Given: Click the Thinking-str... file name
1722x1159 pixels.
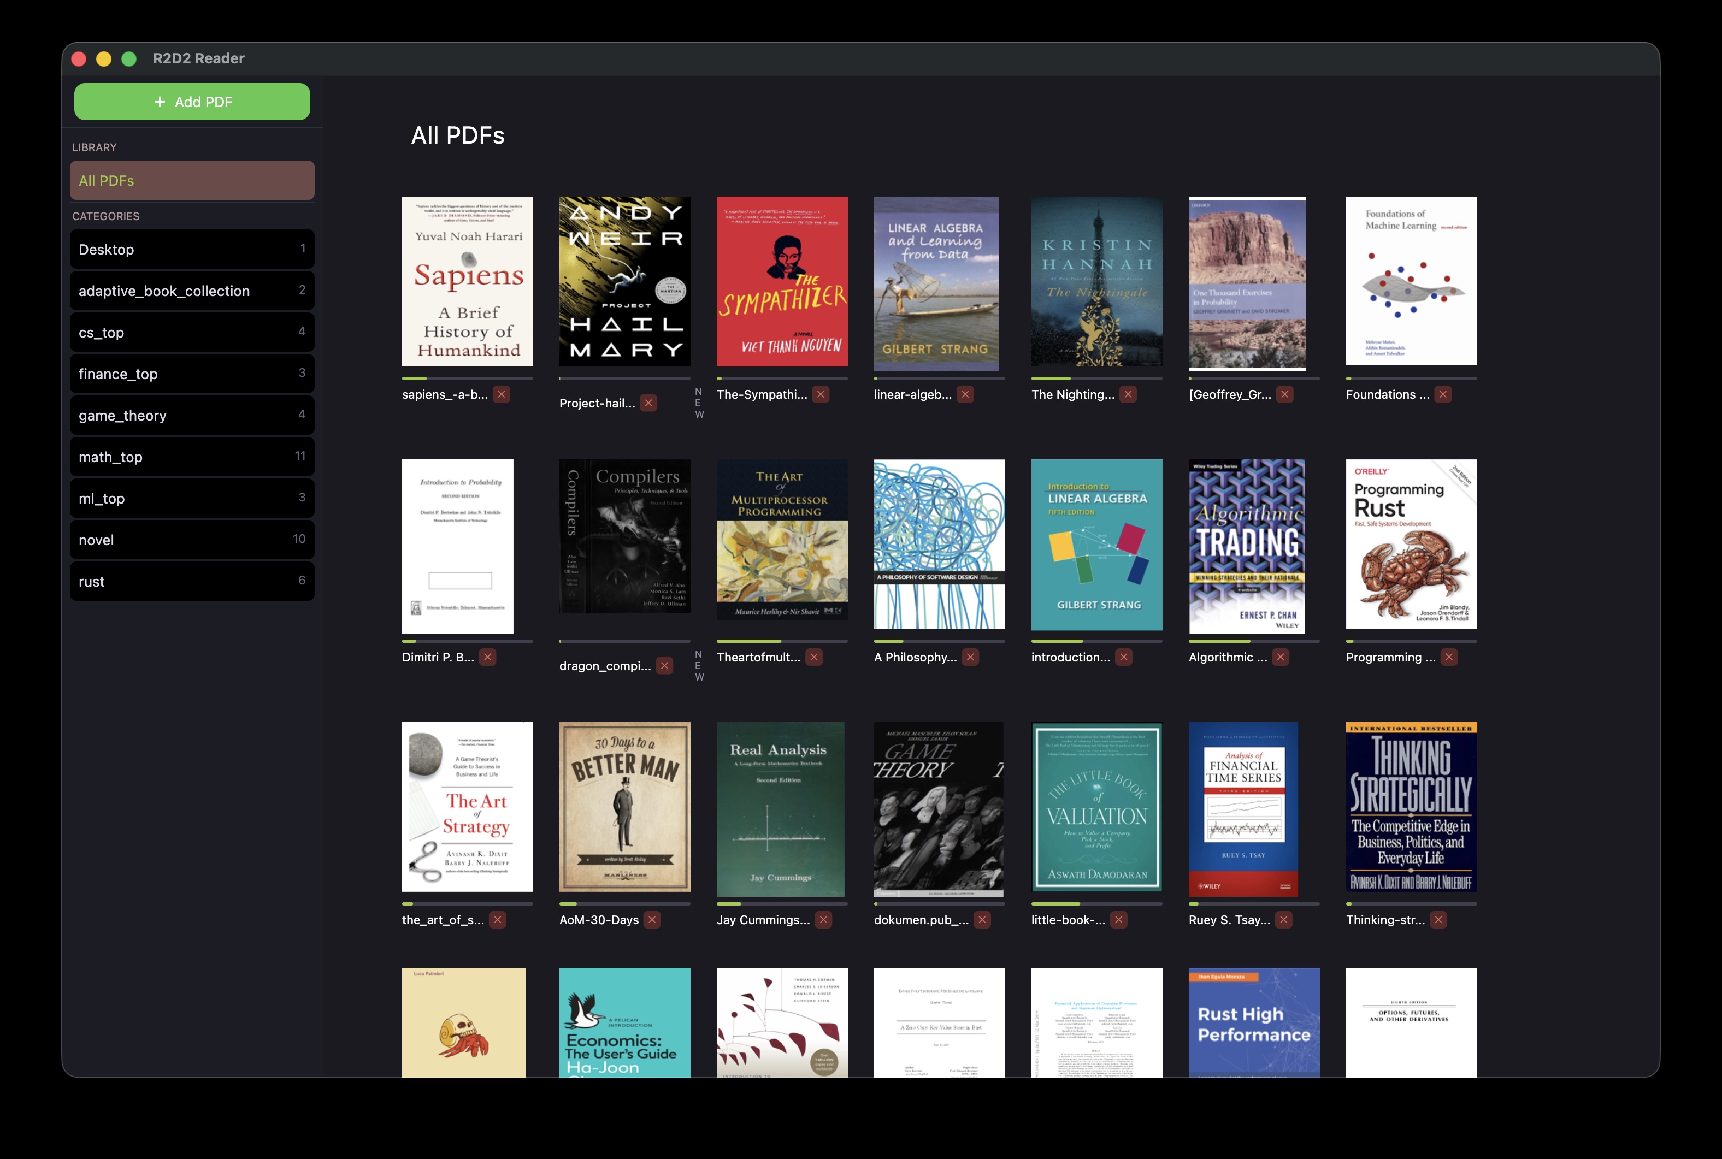Looking at the screenshot, I should (x=1385, y=920).
